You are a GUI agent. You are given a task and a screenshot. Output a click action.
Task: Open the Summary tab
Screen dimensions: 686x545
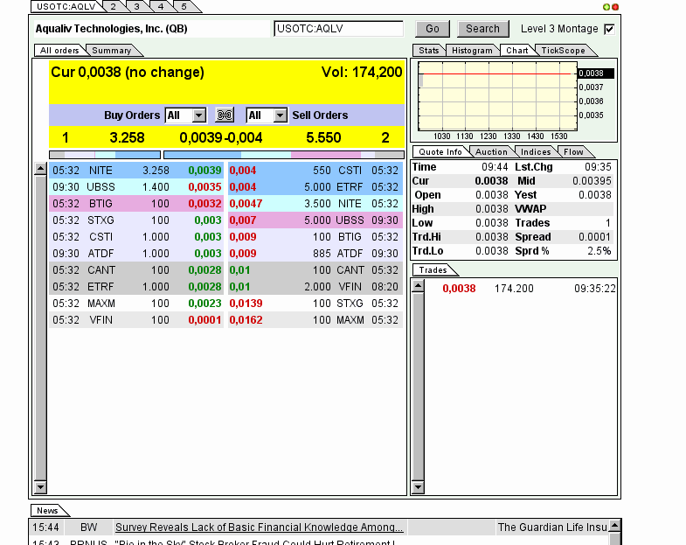[x=112, y=51]
